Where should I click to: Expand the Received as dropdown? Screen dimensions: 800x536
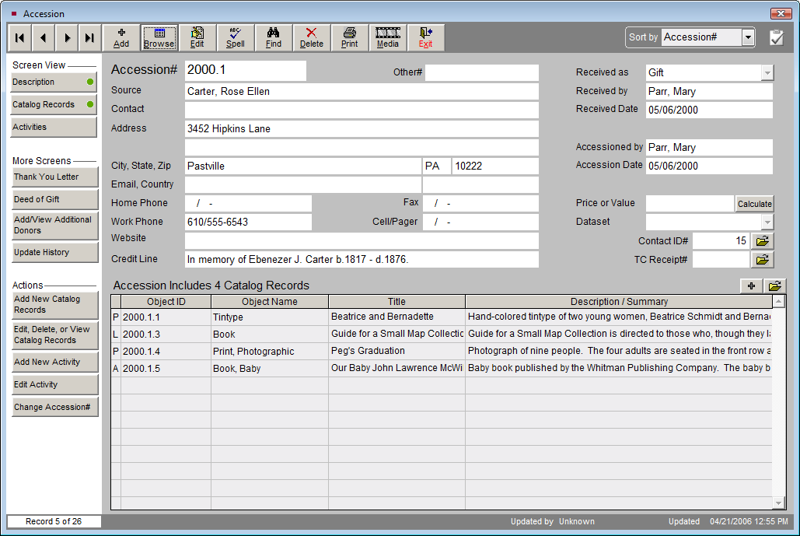click(x=767, y=72)
